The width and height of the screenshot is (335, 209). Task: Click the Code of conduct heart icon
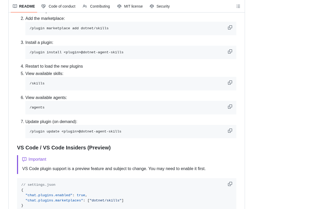[x=43, y=6]
